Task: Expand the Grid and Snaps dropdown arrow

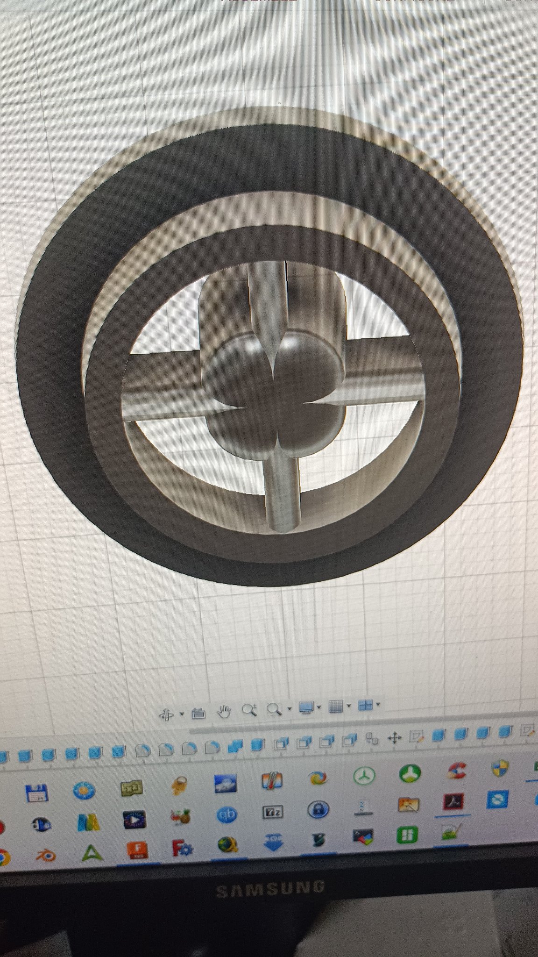Action: (349, 706)
